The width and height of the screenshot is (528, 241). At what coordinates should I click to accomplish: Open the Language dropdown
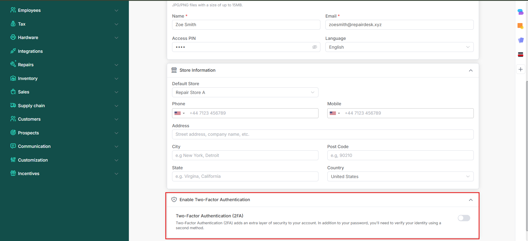[399, 47]
